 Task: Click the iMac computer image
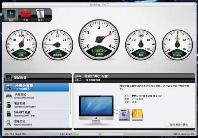(96, 110)
